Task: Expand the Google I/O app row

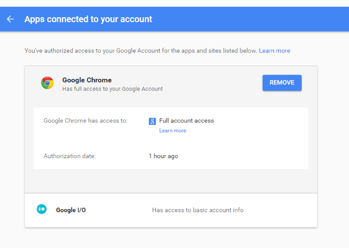Action: tap(171, 210)
